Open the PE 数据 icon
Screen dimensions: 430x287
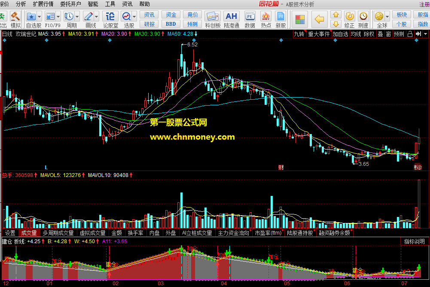[x=250, y=16]
